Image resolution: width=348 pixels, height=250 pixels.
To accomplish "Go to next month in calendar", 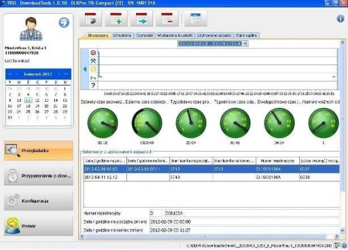I will (60, 74).
